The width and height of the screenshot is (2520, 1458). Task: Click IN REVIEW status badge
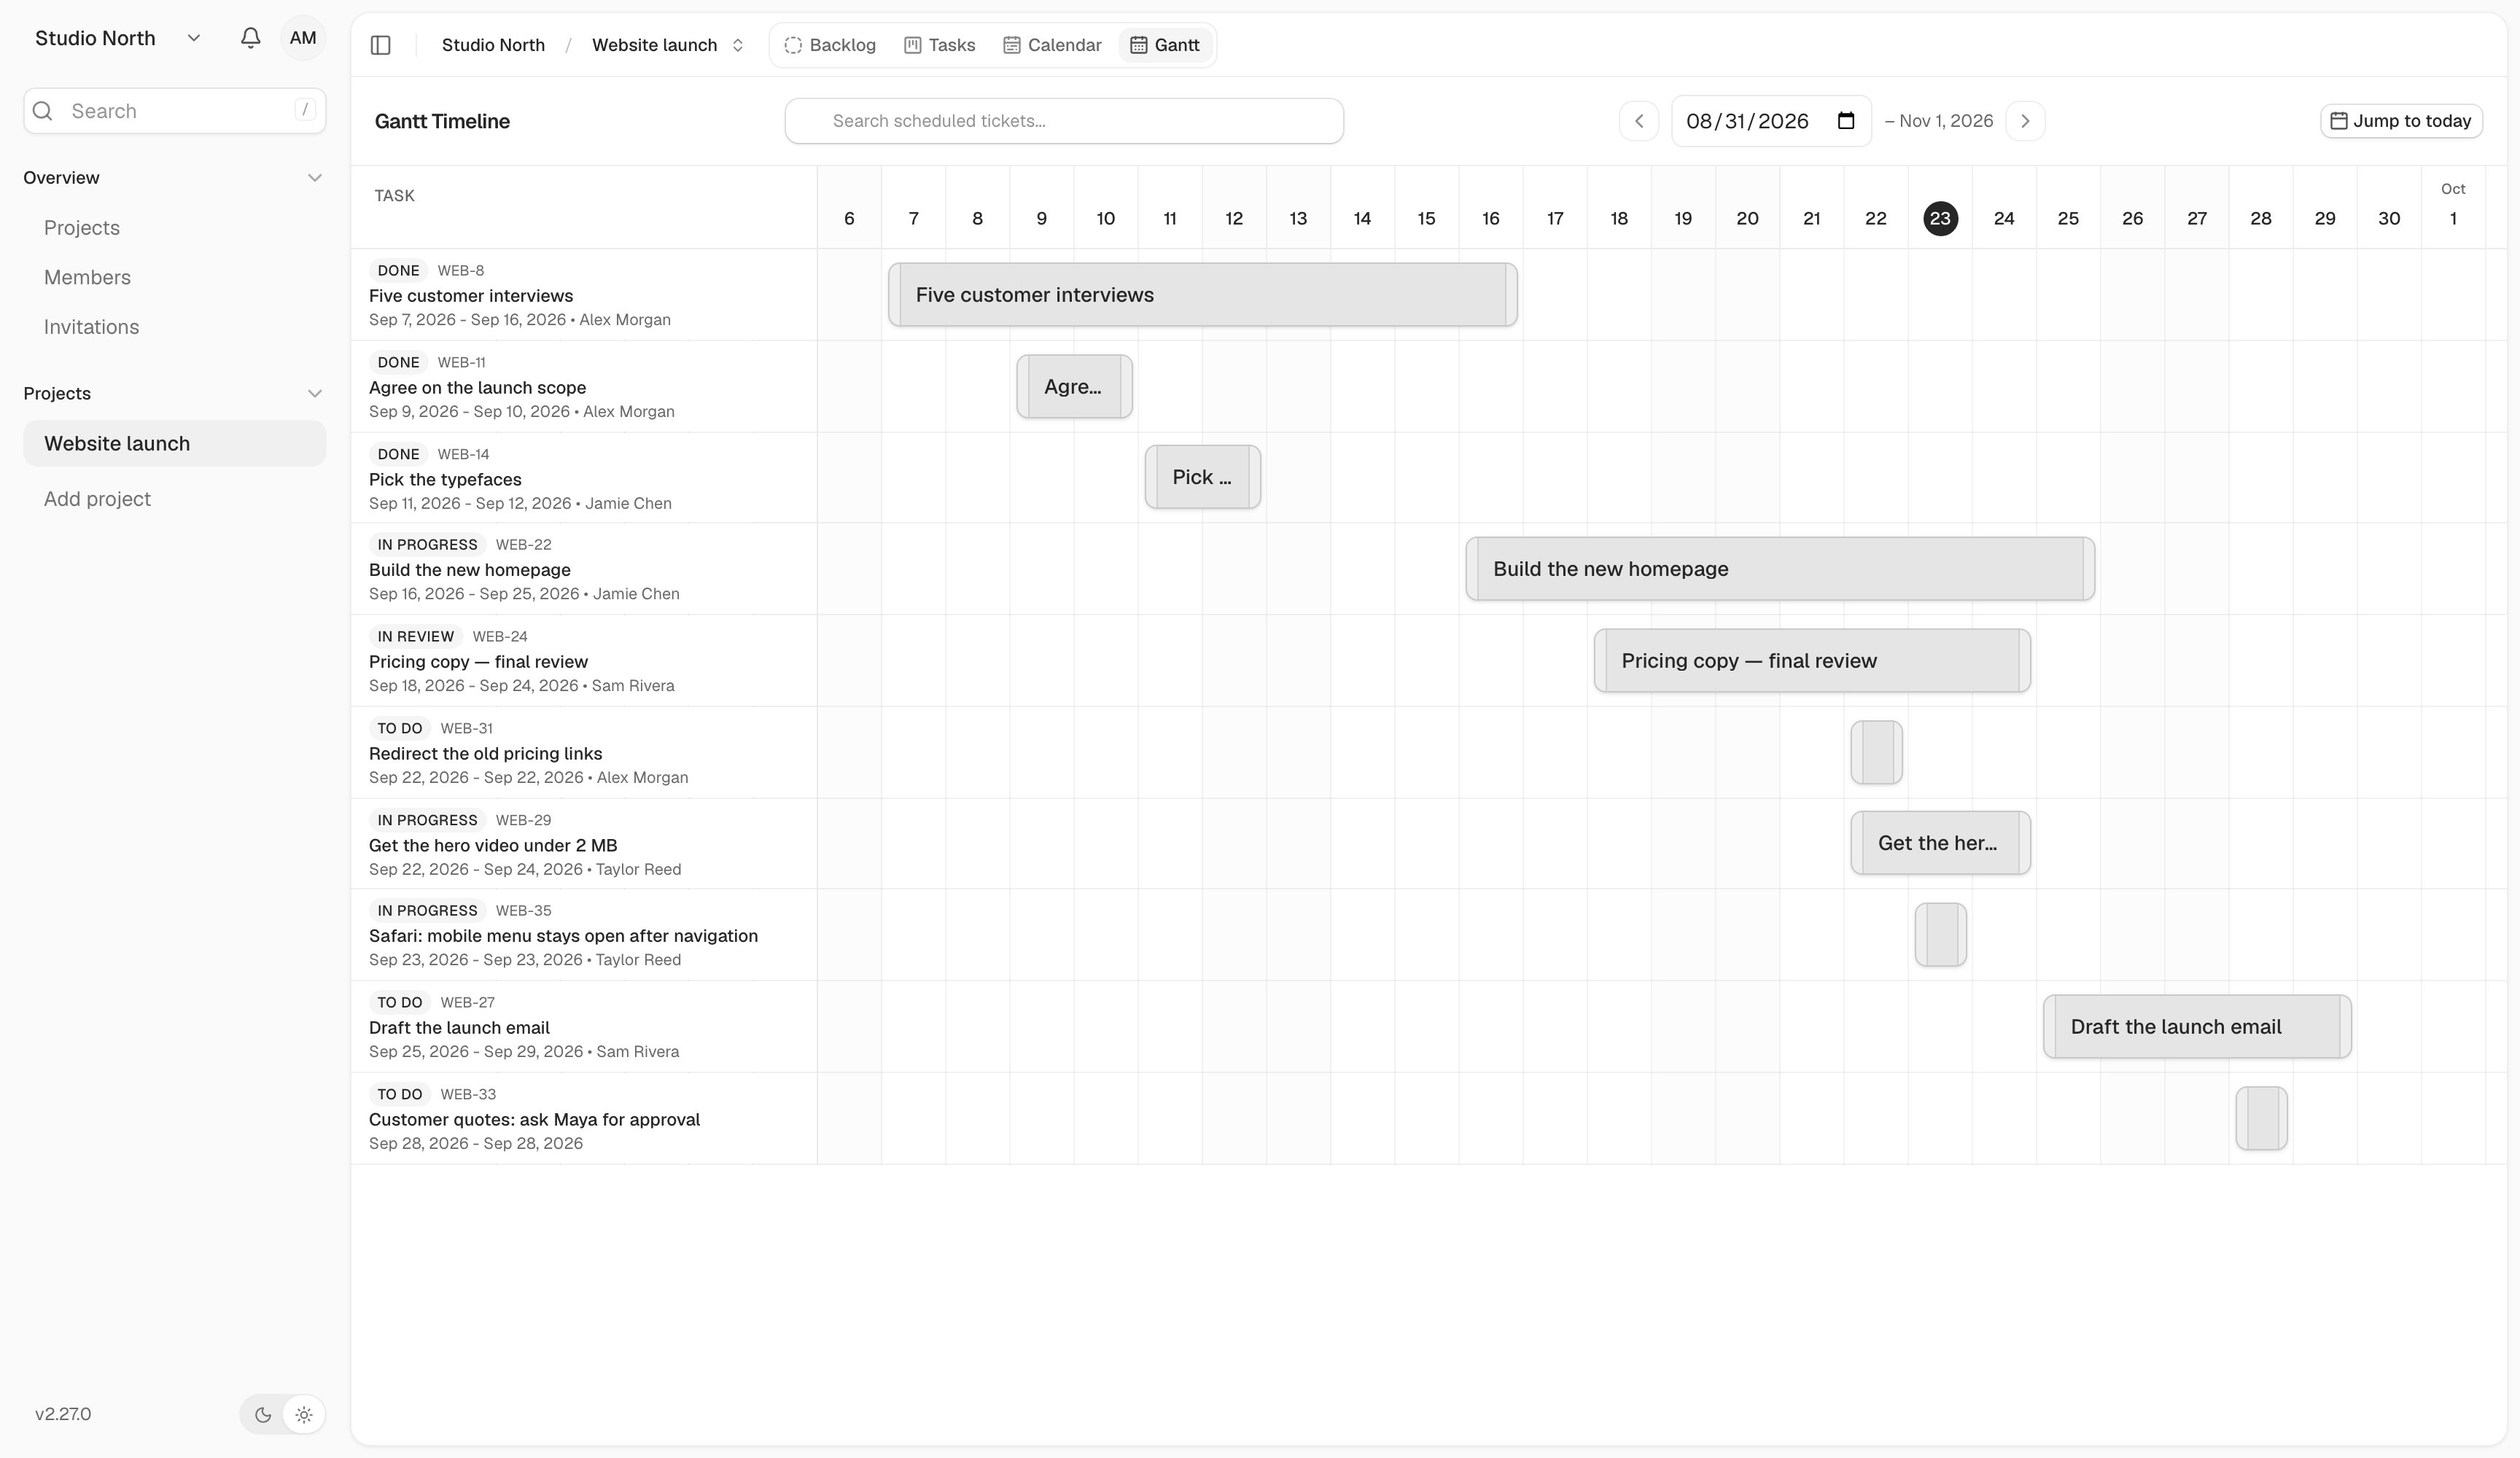415,637
